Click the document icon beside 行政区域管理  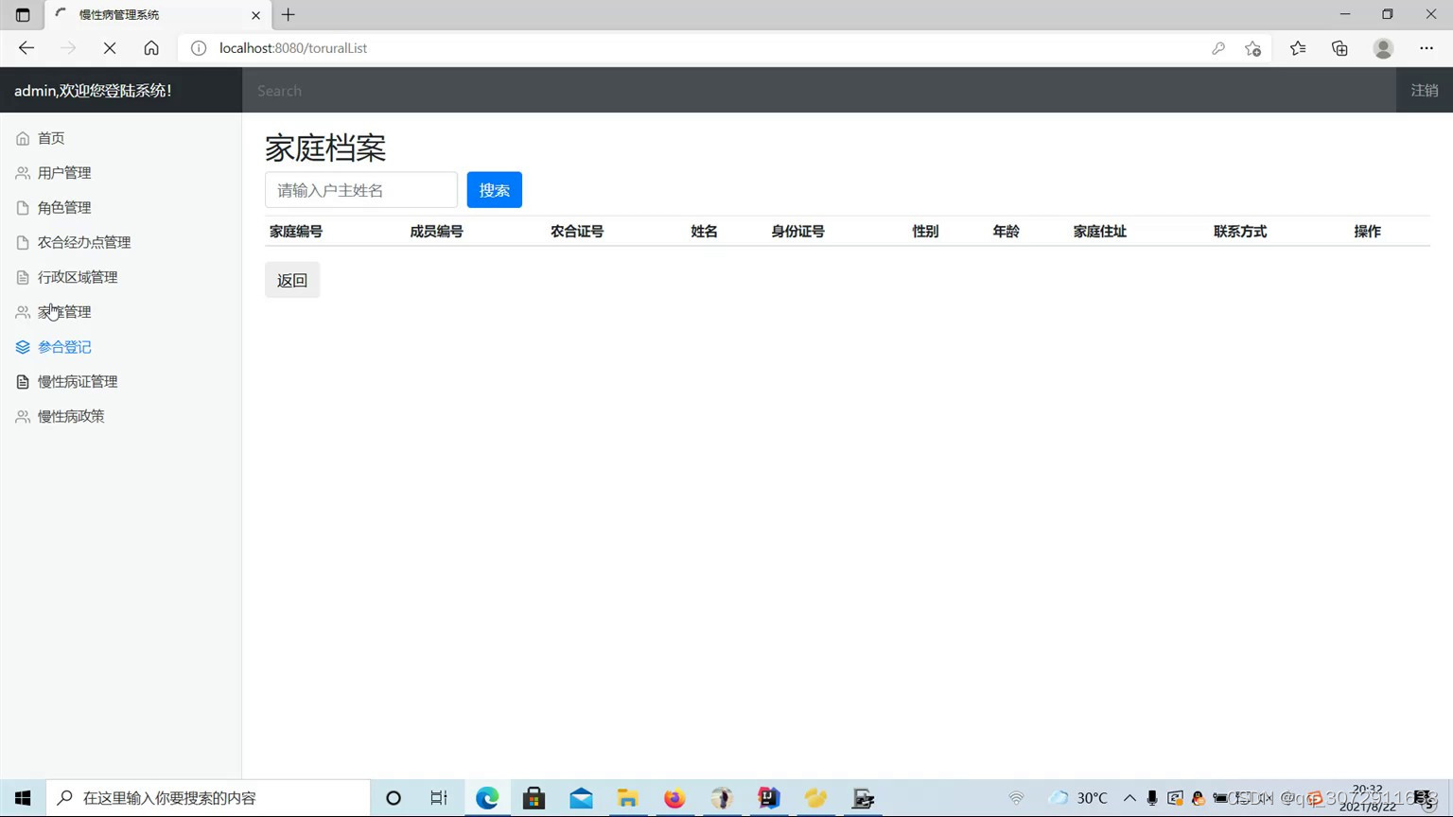tap(23, 277)
